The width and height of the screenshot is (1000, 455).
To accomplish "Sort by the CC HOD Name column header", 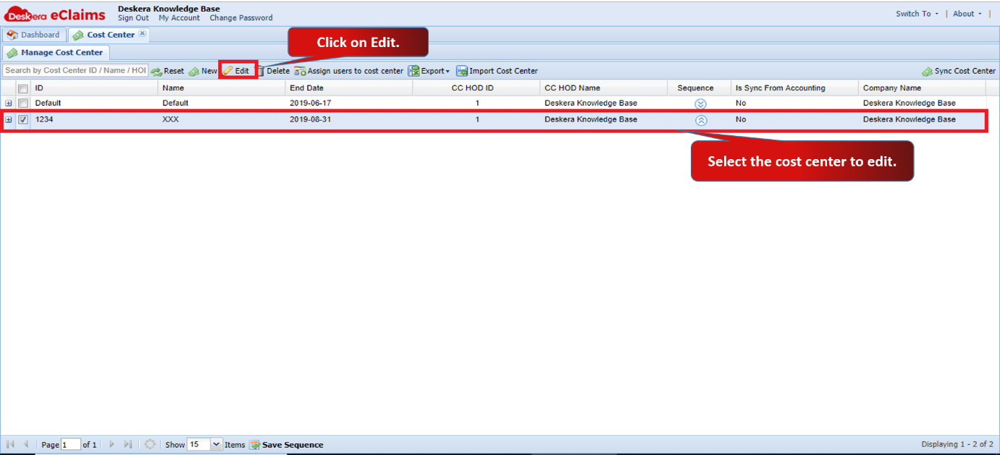I will click(604, 88).
